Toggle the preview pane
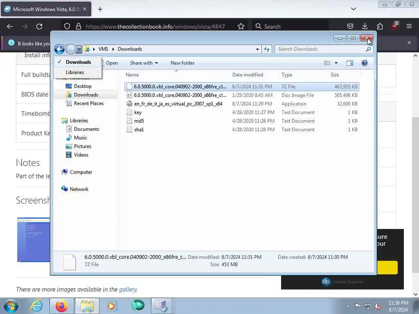Viewport: 419px width, 314px height. point(350,63)
